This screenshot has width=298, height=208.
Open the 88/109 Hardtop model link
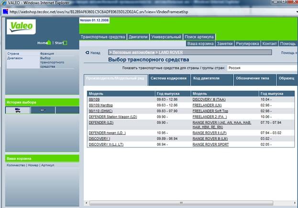click(101, 105)
